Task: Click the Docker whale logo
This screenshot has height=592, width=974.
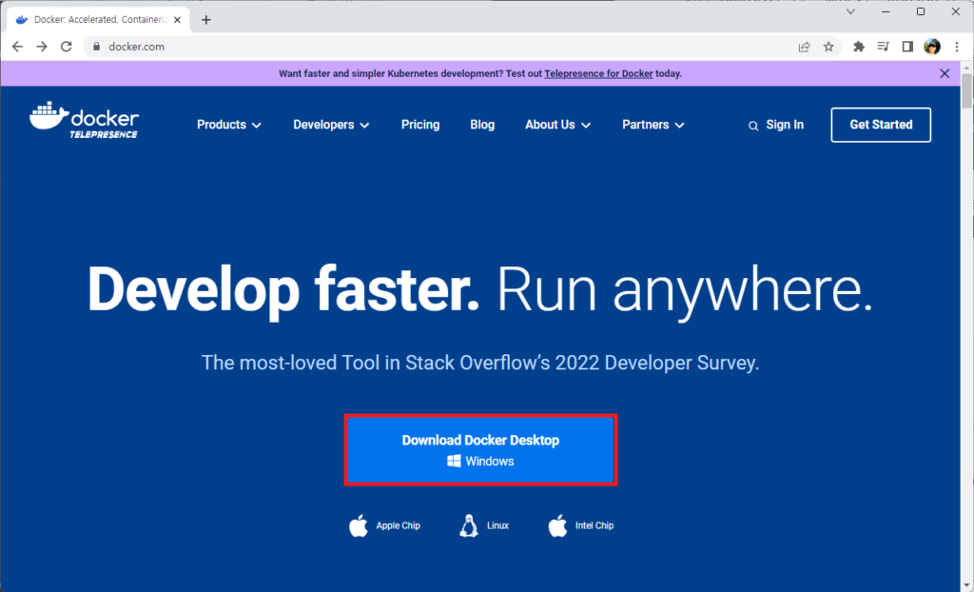Action: 84,119
